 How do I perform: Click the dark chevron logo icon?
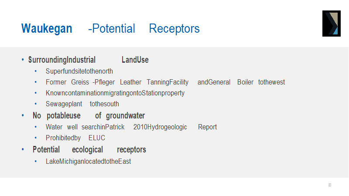tap(331, 24)
